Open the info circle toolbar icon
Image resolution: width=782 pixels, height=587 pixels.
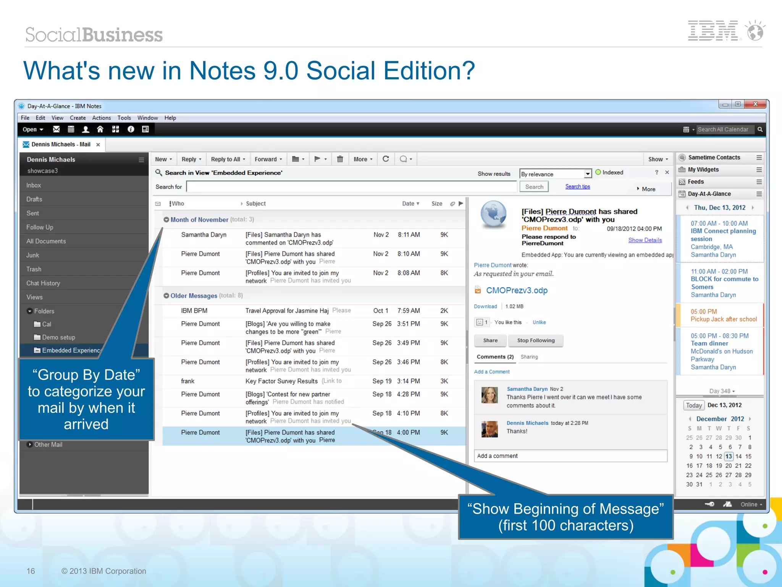131,129
